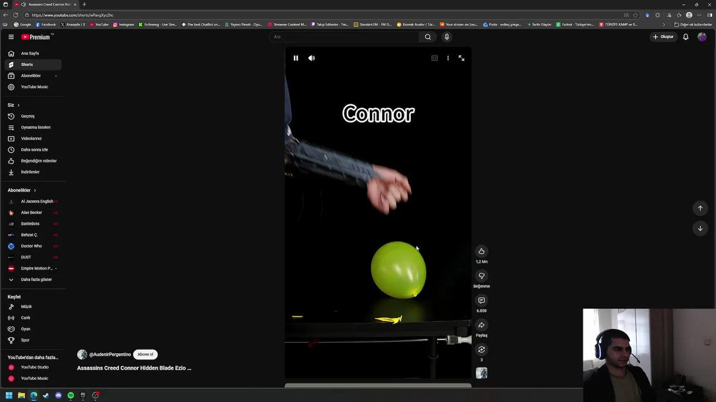Open YouTube Studio in the sidebar
Viewport: 716px width, 402px height.
click(34, 367)
